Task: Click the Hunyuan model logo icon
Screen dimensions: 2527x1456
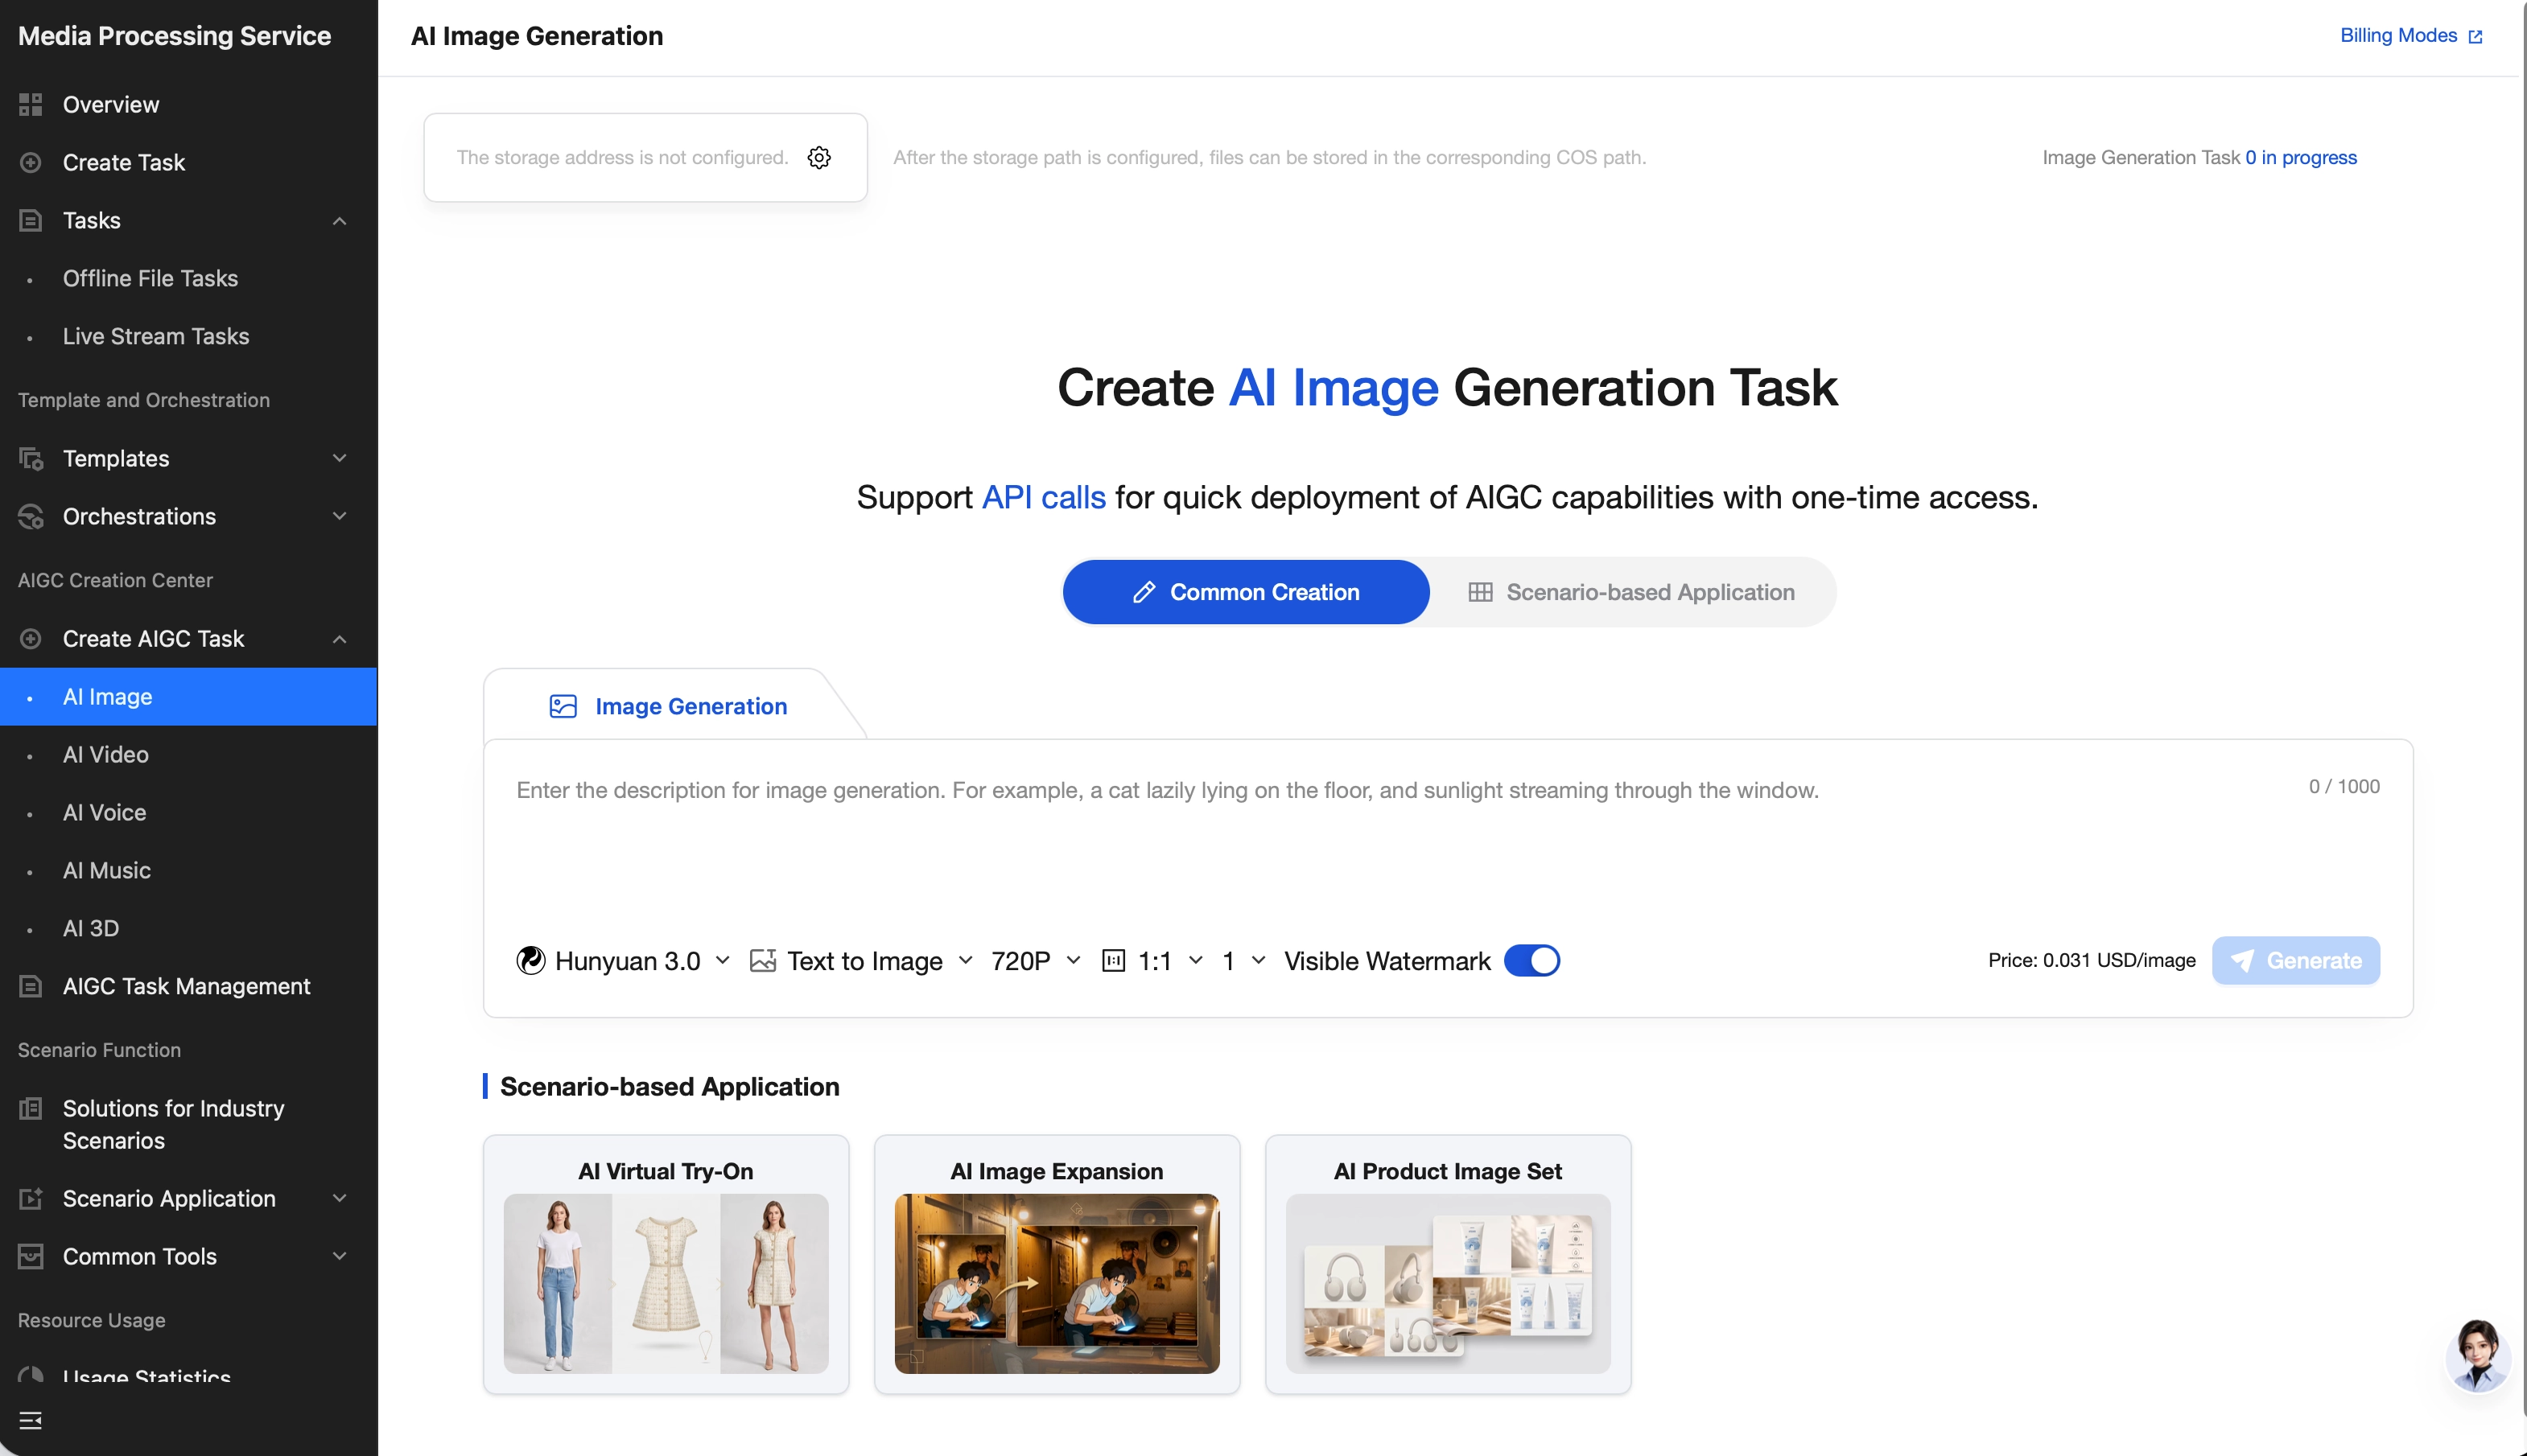Action: [530, 960]
